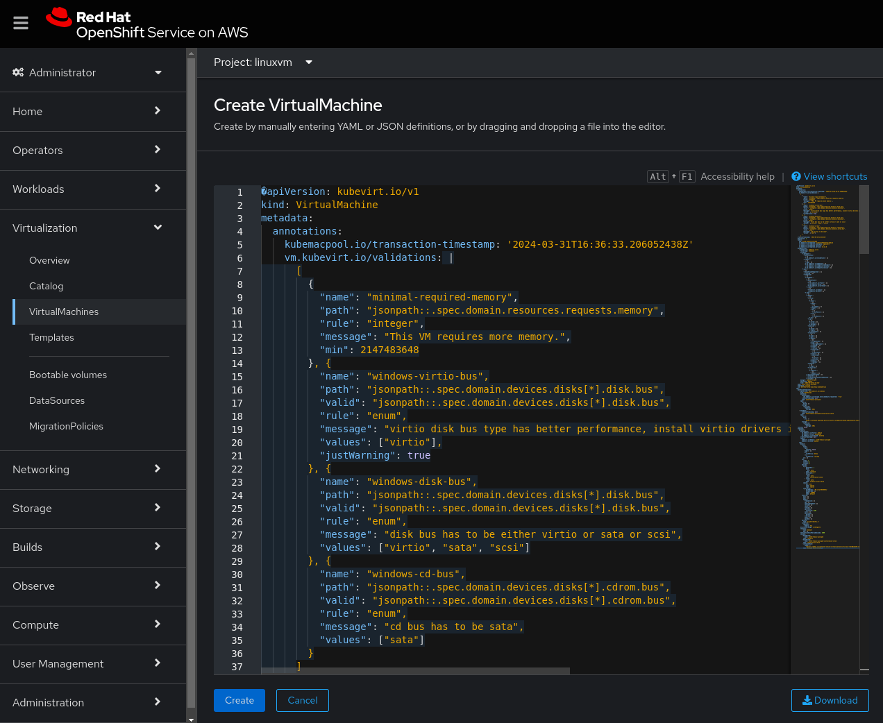Viewport: 883px width, 723px height.
Task: Click the 'kind: VirtualMachine' line
Action: (319, 205)
